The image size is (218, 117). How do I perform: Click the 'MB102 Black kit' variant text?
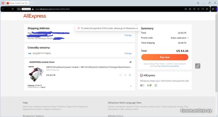click(53, 70)
